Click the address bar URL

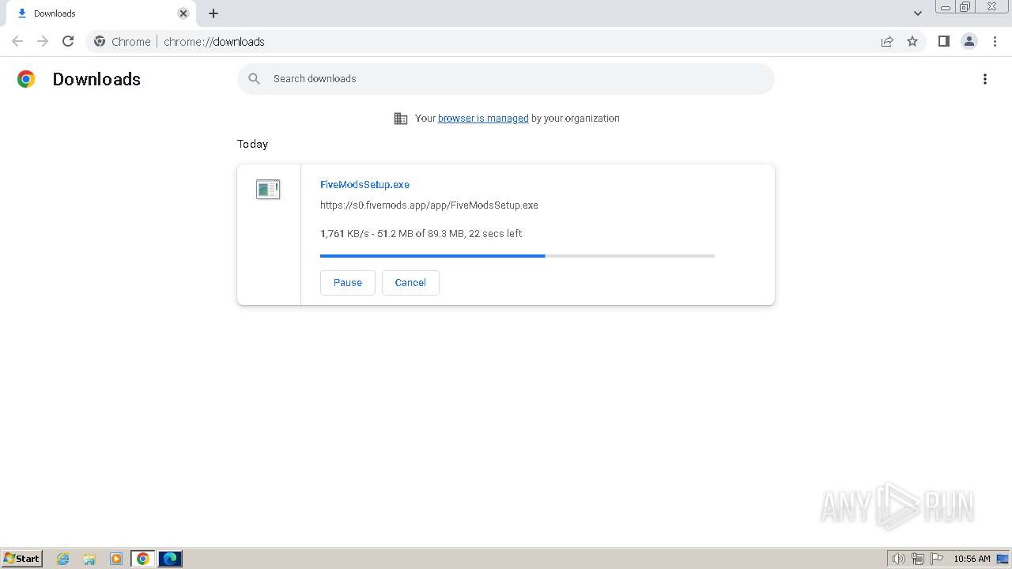tap(214, 41)
